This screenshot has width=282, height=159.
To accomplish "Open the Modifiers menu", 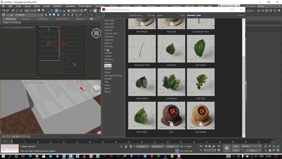I will click(58, 6).
